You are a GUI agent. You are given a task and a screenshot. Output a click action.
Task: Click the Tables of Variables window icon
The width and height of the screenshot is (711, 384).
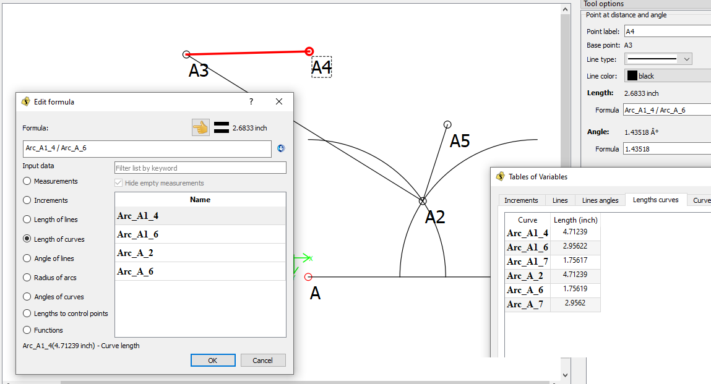[x=501, y=176]
